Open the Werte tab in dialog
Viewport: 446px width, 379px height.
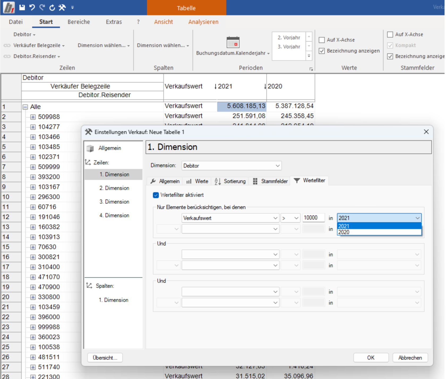pos(197,181)
